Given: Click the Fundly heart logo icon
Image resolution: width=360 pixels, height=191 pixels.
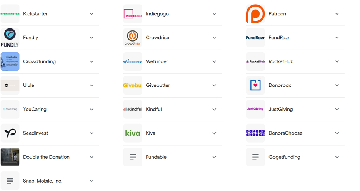Looking at the screenshot, I should 10,38.
